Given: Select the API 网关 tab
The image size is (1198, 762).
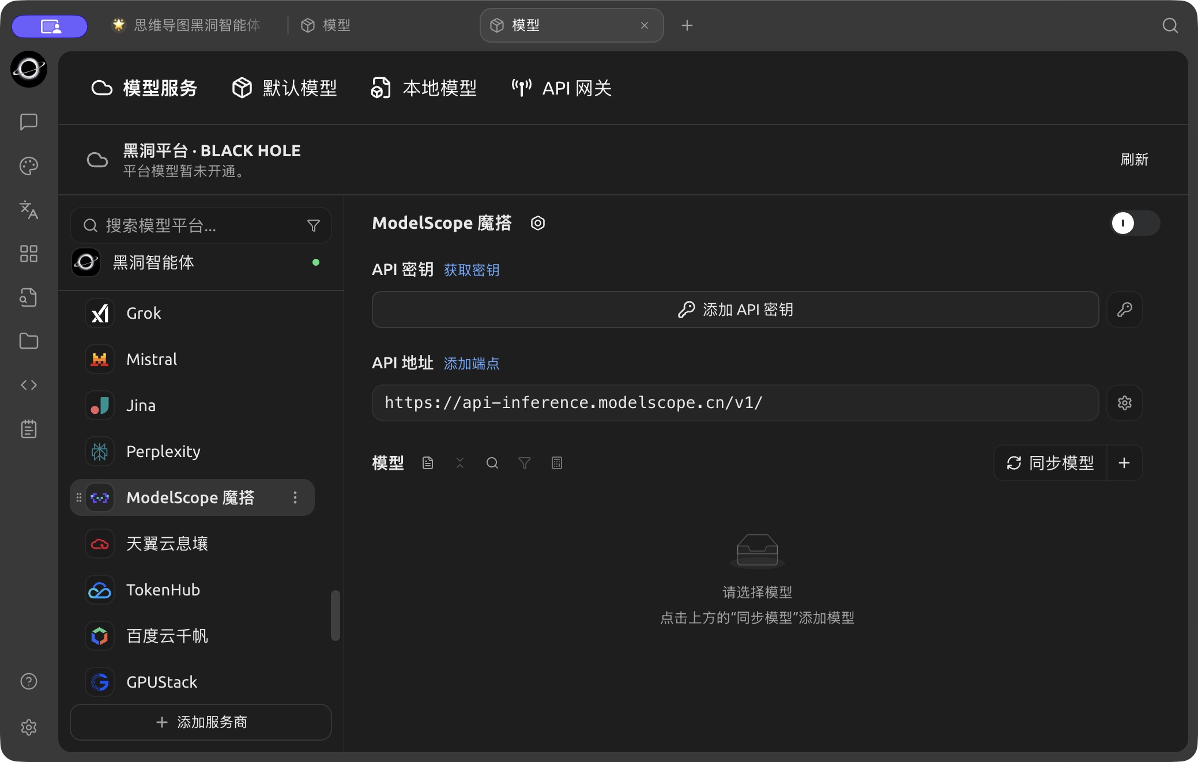Looking at the screenshot, I should (562, 88).
